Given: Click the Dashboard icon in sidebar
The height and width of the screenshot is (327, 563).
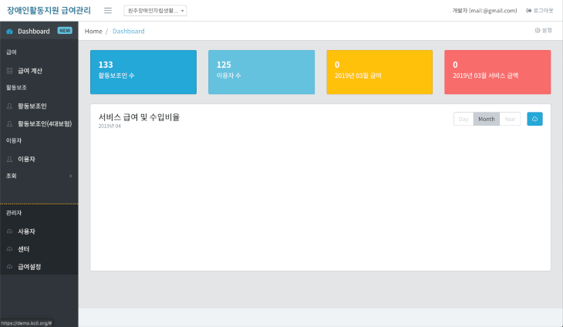Looking at the screenshot, I should tap(9, 32).
